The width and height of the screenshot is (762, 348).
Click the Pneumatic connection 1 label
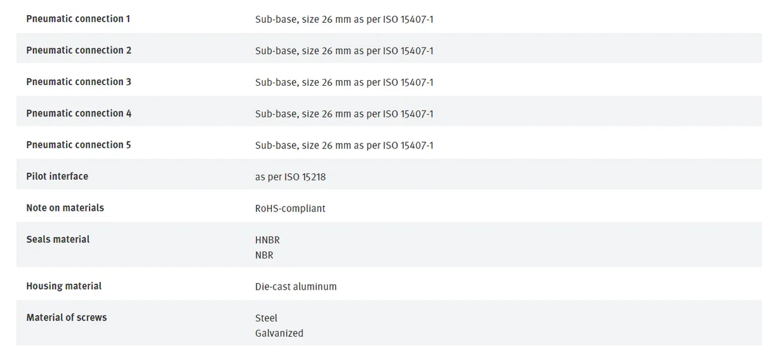tap(78, 19)
